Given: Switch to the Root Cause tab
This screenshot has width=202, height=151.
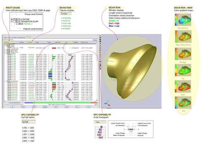Looking at the screenshot, I should click(28, 37).
